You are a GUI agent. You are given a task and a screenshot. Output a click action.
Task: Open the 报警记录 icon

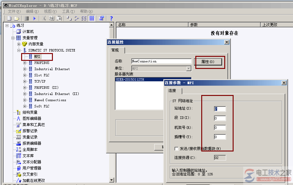point(18,131)
